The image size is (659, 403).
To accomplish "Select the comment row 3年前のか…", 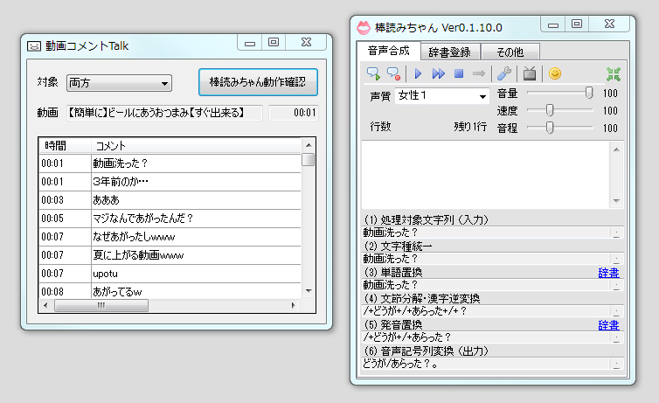I will tap(170, 182).
